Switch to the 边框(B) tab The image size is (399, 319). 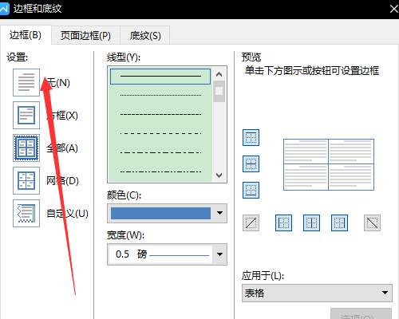pyautogui.click(x=26, y=35)
